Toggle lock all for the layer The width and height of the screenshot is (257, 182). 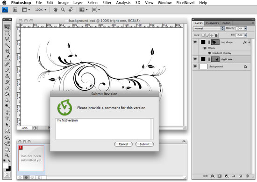coord(216,35)
